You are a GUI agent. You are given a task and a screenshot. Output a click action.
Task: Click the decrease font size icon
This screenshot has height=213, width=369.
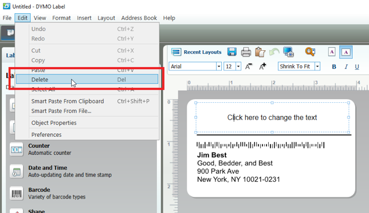[249, 66]
